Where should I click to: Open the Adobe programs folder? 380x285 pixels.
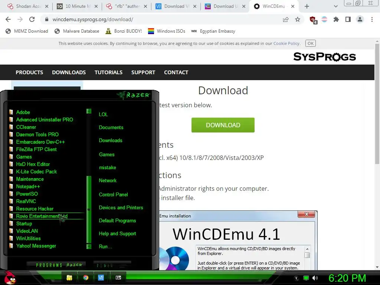23,112
